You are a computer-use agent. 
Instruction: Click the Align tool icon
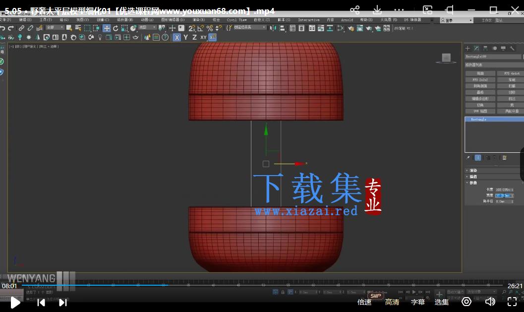(282, 28)
